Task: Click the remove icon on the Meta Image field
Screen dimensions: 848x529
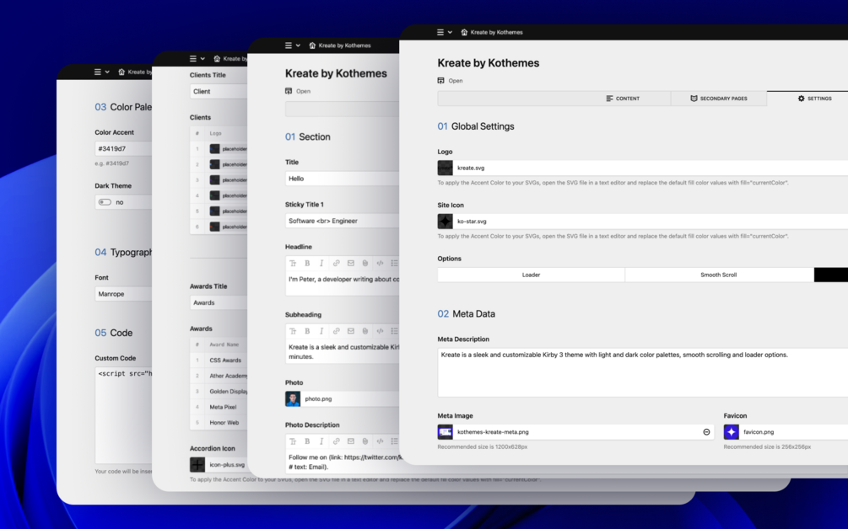Action: pos(706,432)
